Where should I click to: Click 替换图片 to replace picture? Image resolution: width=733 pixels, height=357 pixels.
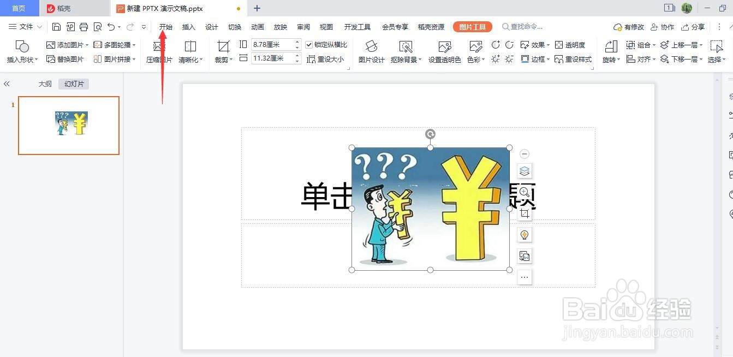65,59
